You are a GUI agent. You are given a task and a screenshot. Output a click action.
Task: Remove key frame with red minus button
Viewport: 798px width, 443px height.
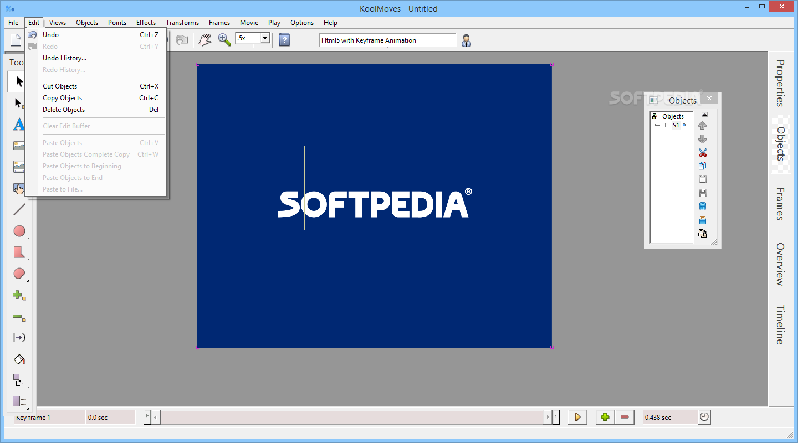click(625, 418)
